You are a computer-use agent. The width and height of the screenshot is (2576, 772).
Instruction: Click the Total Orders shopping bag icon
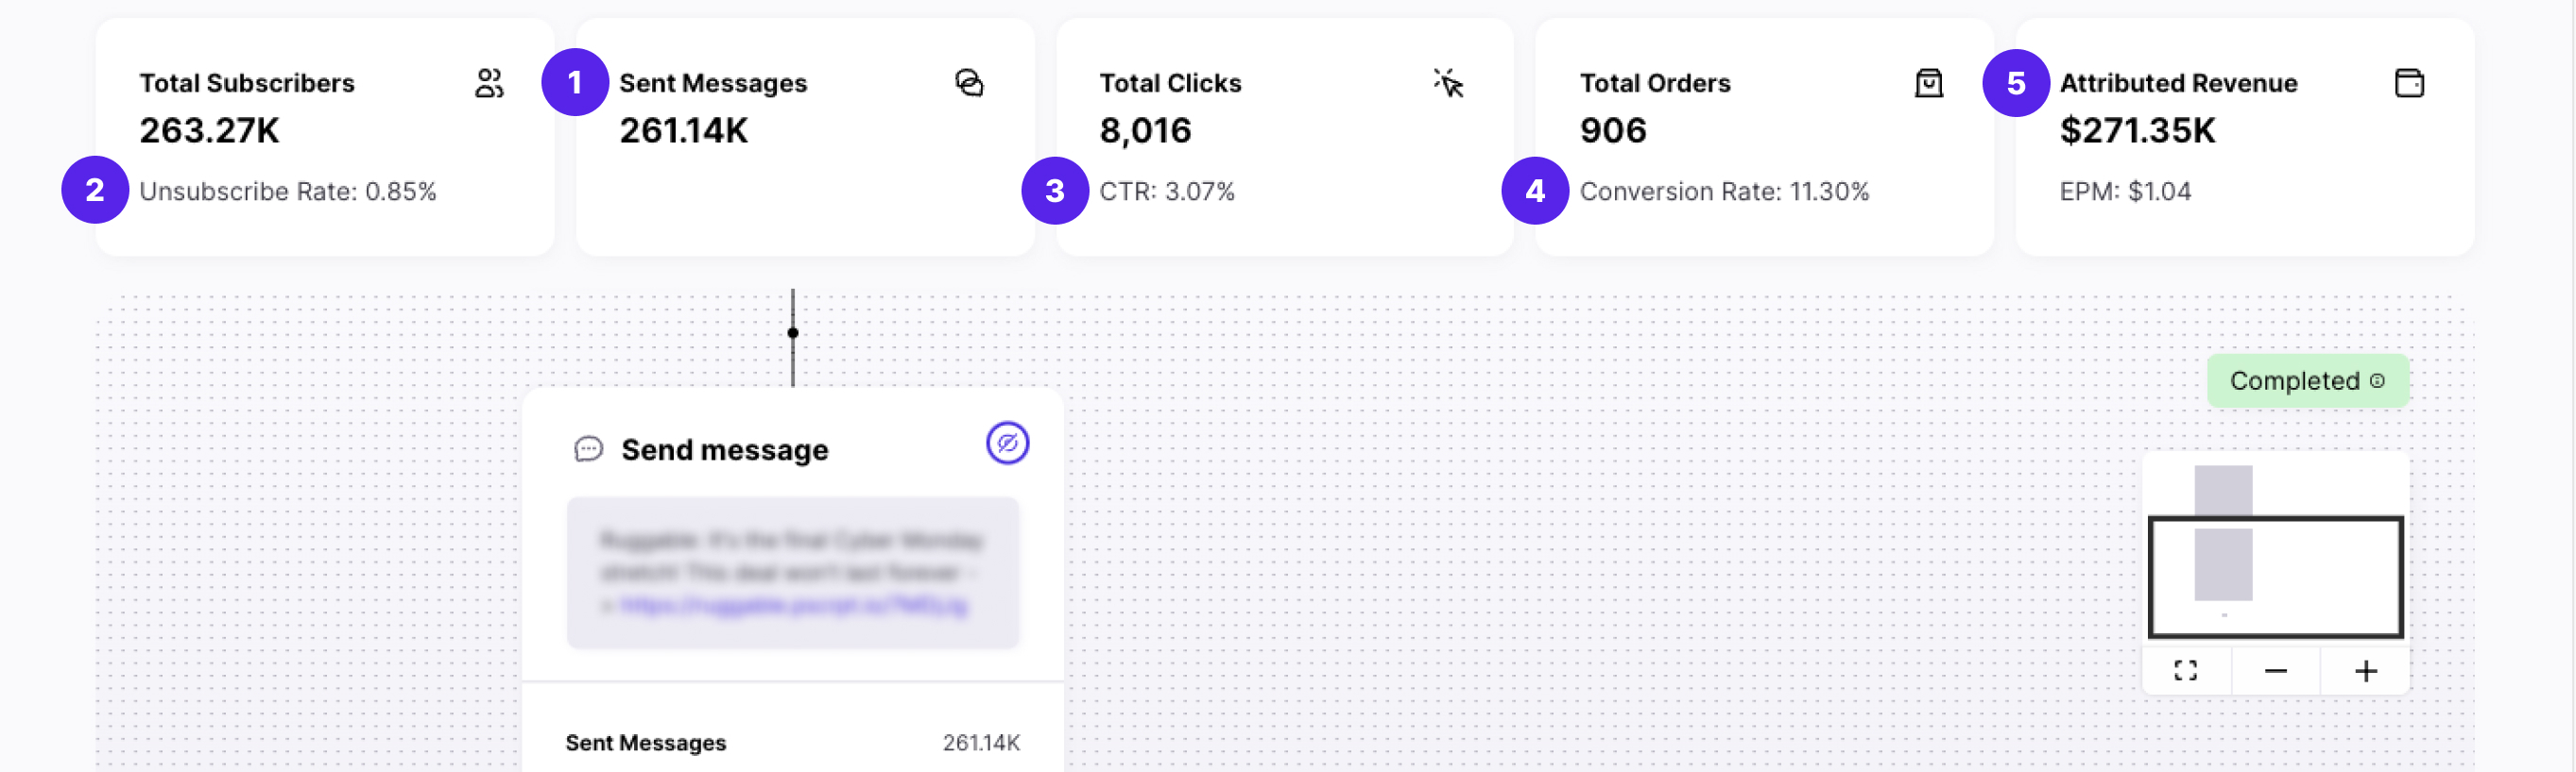1928,85
